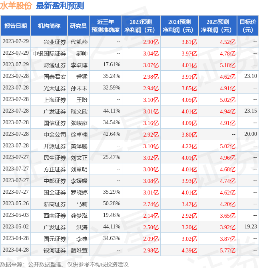Click the 近三年预测准确度 column header
The image size is (259, 268).
pyautogui.click(x=106, y=26)
